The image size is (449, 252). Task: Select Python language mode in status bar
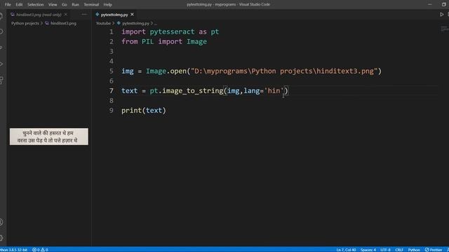coord(414,250)
